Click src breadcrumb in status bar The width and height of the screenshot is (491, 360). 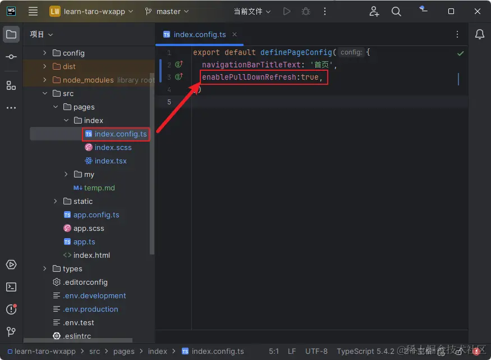(95, 351)
